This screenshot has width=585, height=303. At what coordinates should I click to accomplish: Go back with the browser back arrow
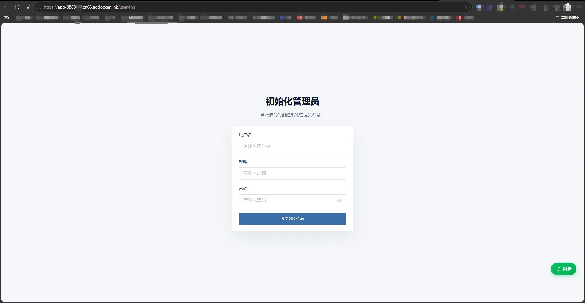[6, 7]
